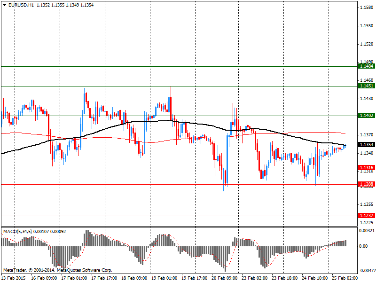The image size is (376, 282).
Task: Select the 24 Feb 10:00 time label
Action: pos(315,278)
